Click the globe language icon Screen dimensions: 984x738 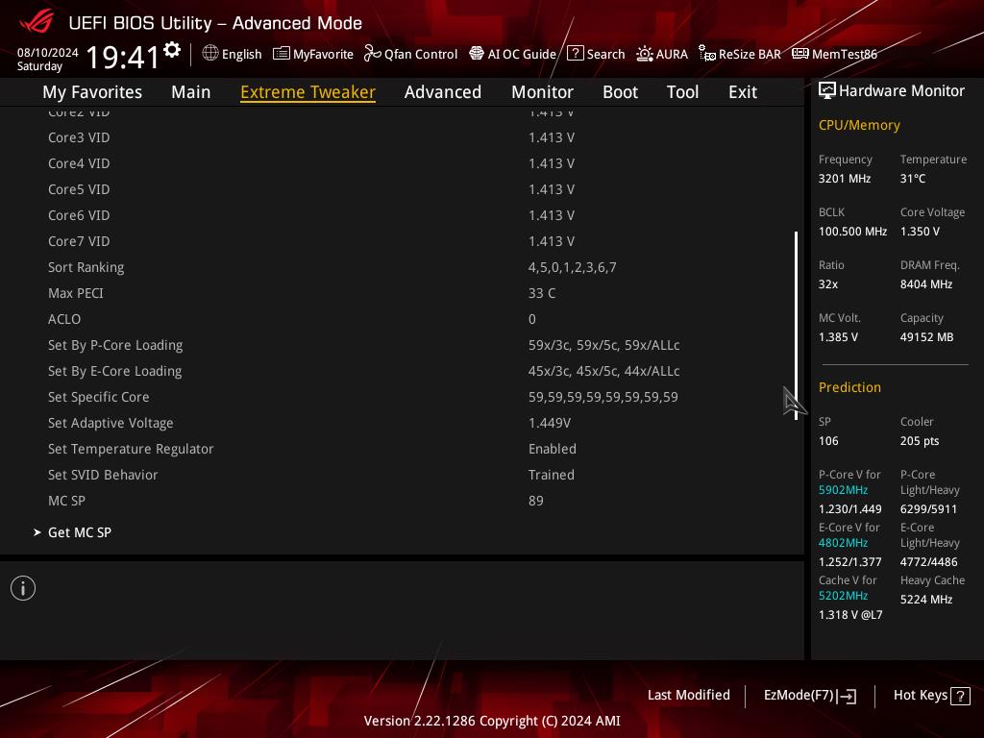(x=210, y=54)
